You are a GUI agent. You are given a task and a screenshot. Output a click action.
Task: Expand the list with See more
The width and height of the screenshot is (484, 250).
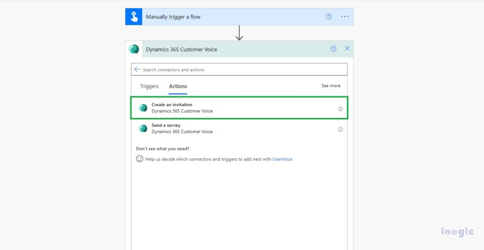331,86
